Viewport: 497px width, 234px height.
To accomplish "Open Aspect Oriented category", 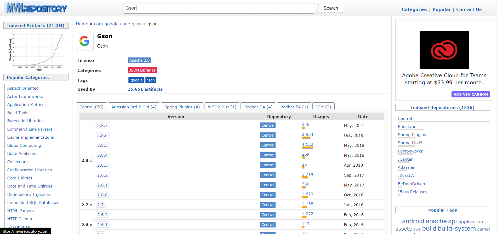I will [23, 88].
